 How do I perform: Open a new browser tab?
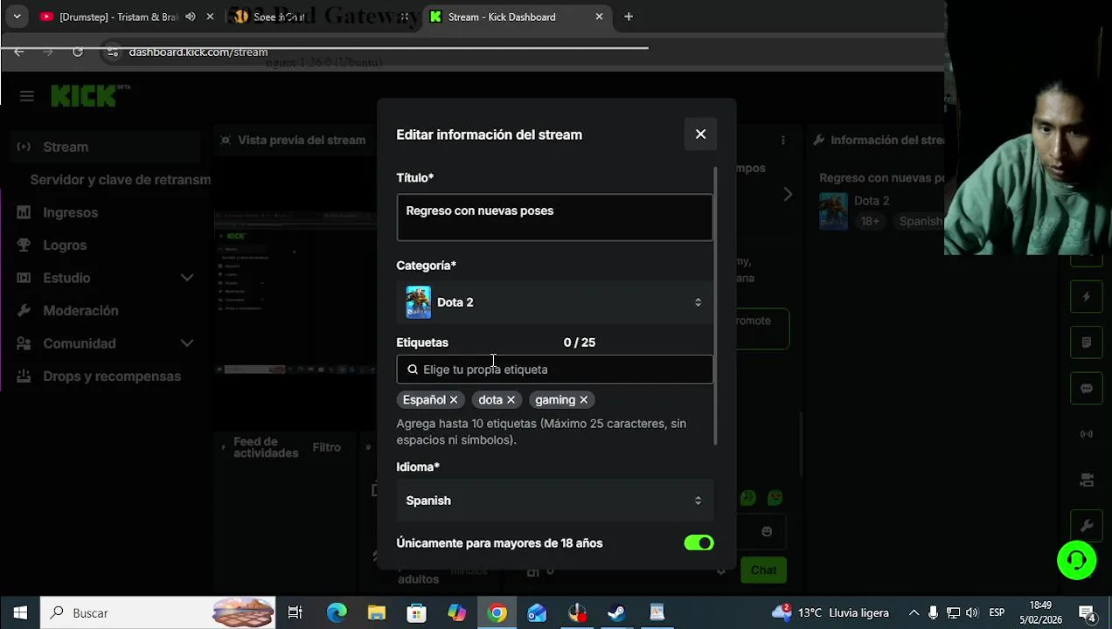629,17
